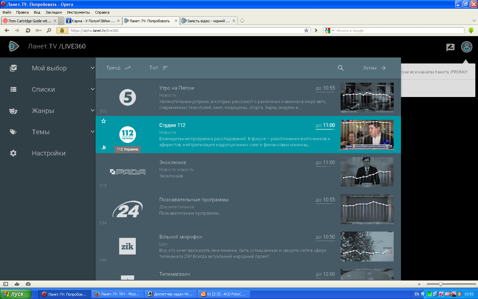Image resolution: width=478 pixels, height=299 pixels.
Task: Select the 24 channel logo
Action: point(127,209)
